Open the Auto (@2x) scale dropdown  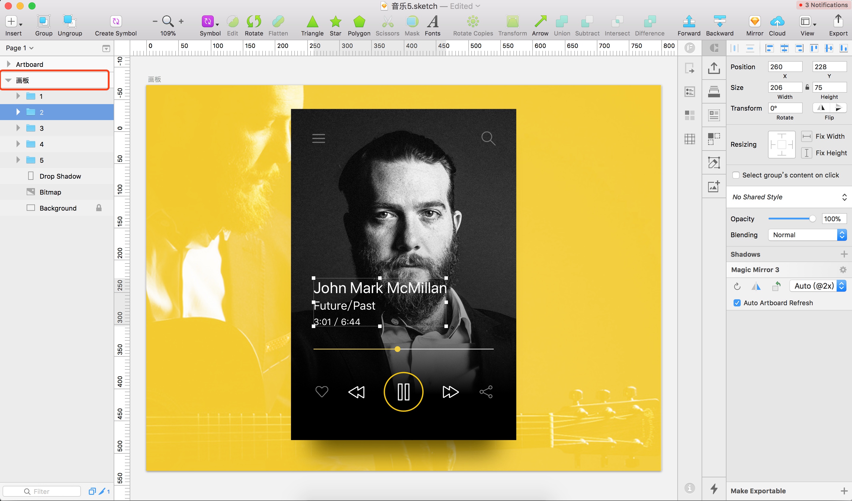point(818,286)
